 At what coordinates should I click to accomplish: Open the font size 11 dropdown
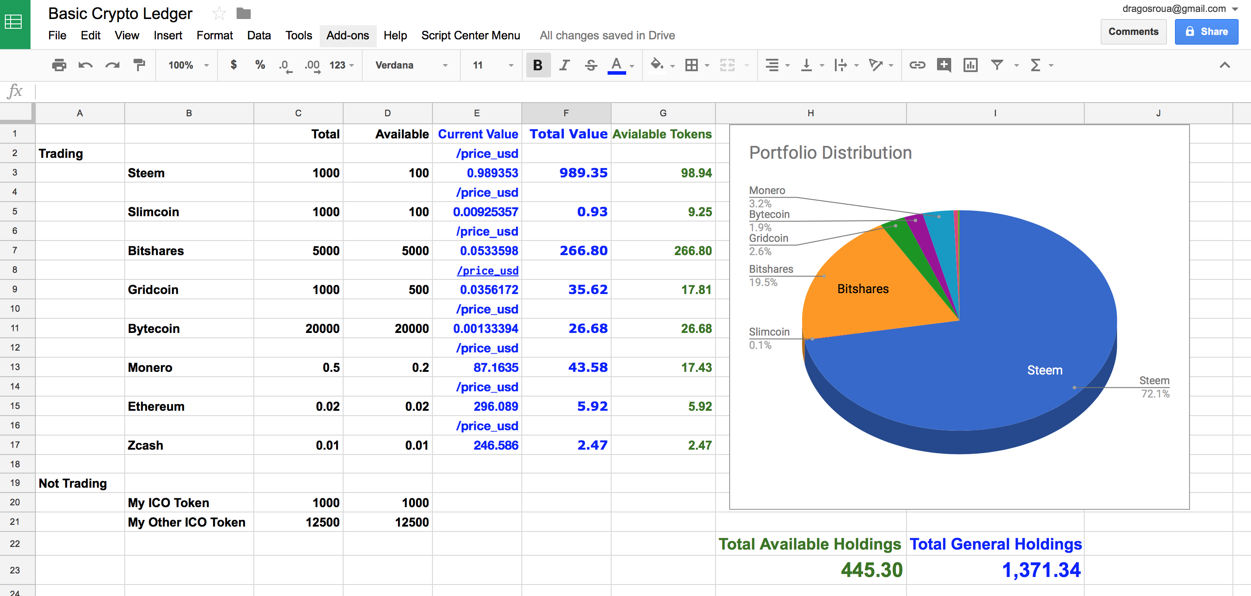(x=493, y=65)
